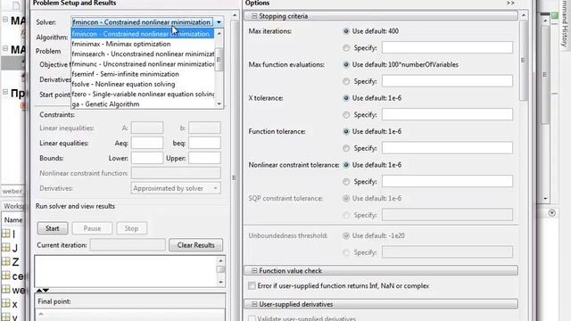Screen dimensions: 571x321
Task: Select fzero single-variable equation solver
Action: tap(143, 94)
